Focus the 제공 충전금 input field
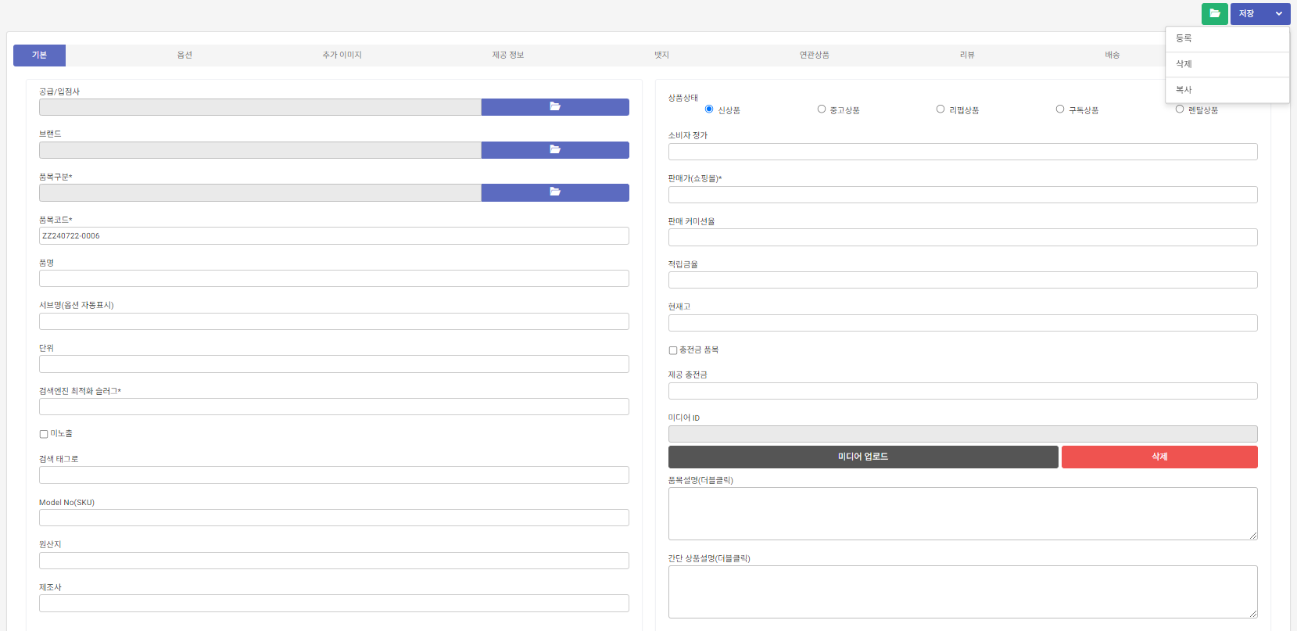Viewport: 1297px width, 631px height. click(963, 391)
